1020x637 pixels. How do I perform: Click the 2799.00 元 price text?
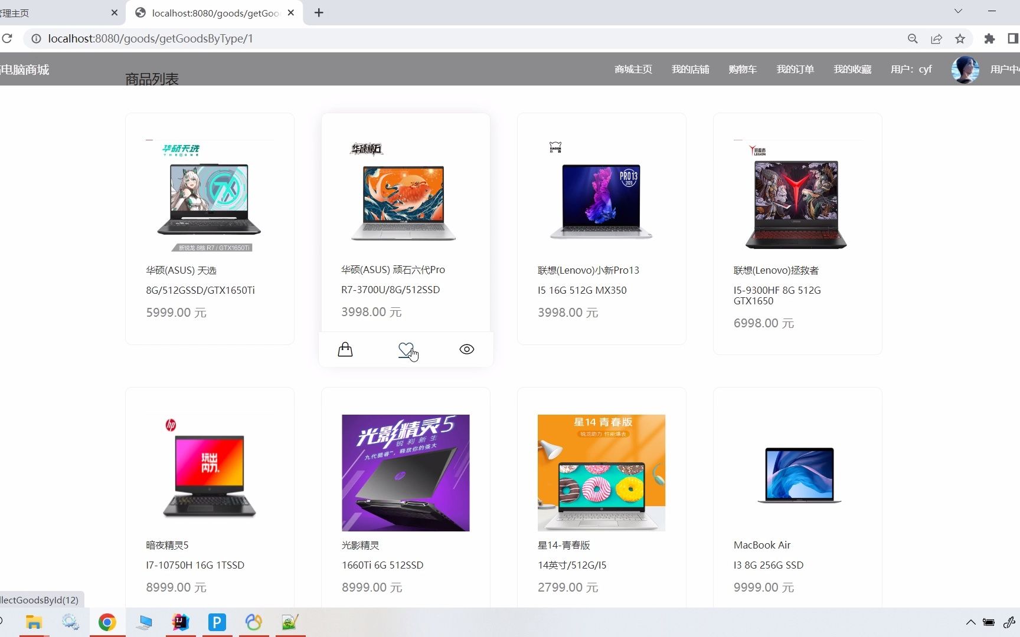(568, 587)
